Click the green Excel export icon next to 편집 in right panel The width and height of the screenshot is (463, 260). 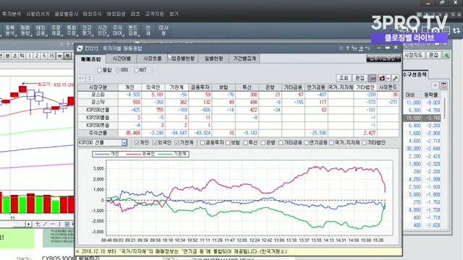[x=446, y=55]
